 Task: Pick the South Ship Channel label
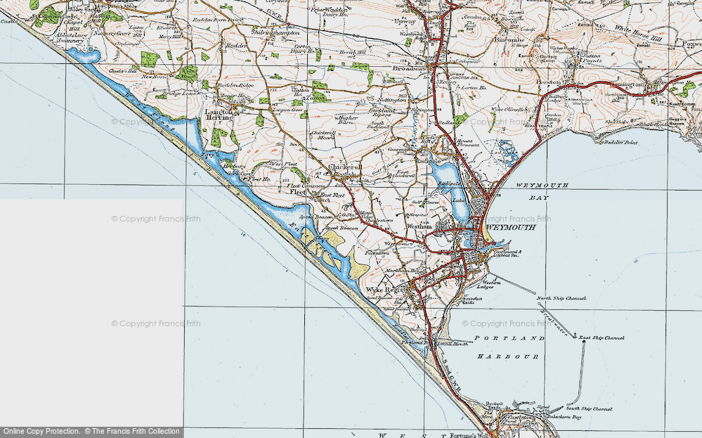(x=589, y=408)
